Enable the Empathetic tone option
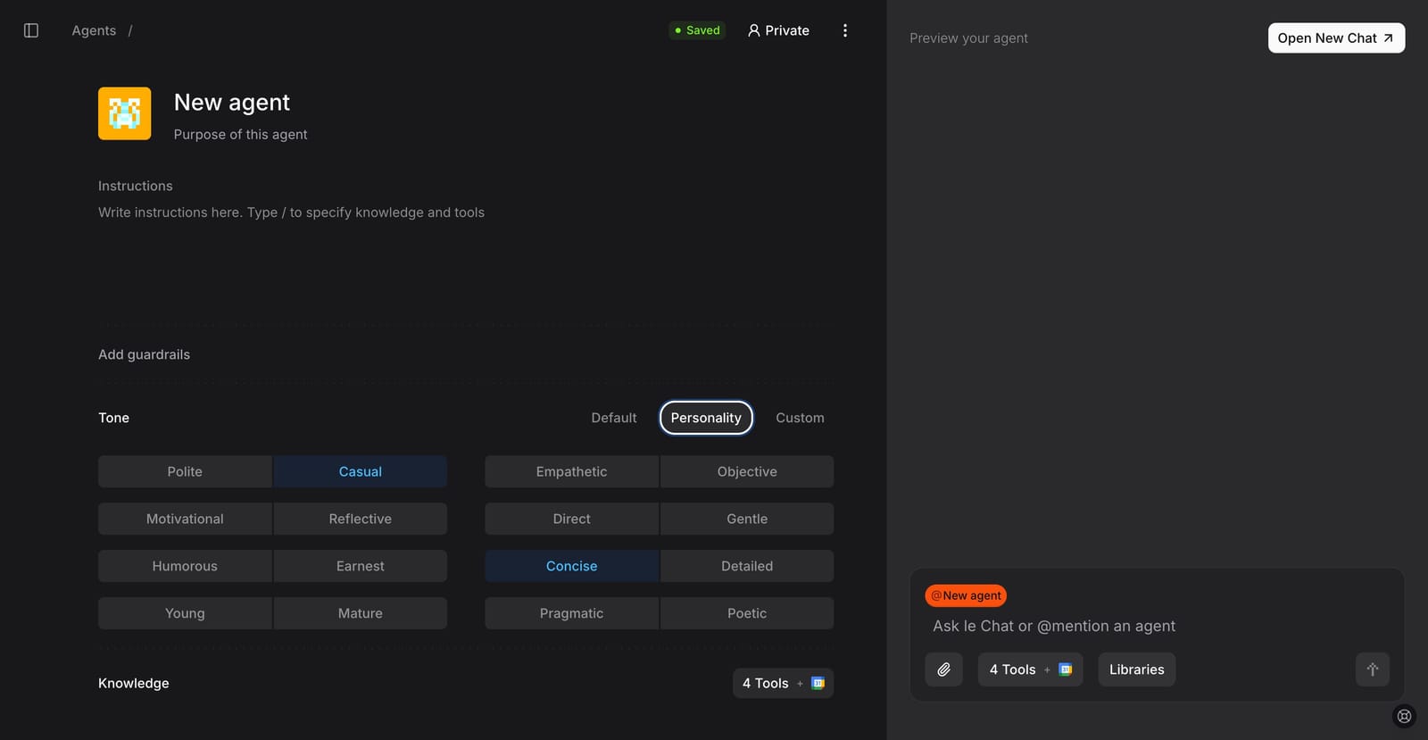Viewport: 1428px width, 740px height. pos(571,471)
